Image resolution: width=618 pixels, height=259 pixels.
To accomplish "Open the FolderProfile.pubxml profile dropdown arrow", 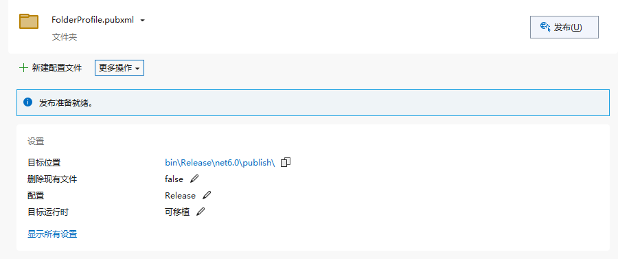I will [143, 20].
